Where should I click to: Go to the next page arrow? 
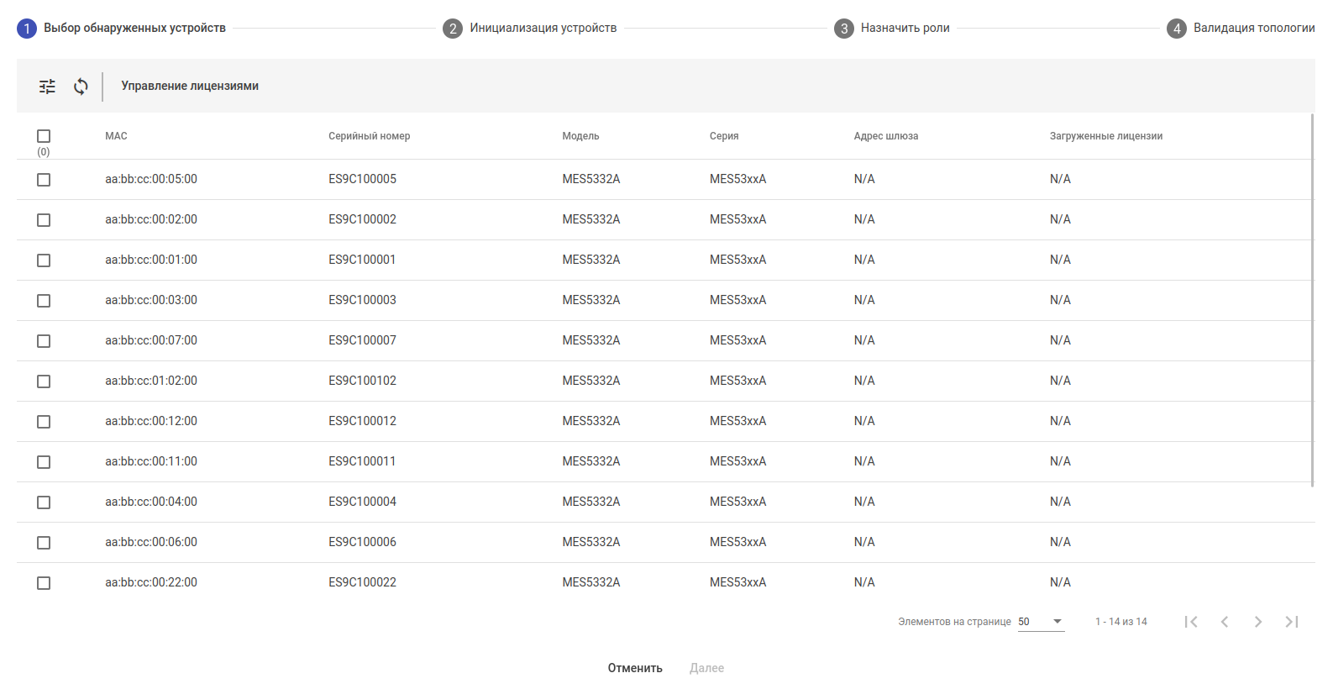(1257, 622)
